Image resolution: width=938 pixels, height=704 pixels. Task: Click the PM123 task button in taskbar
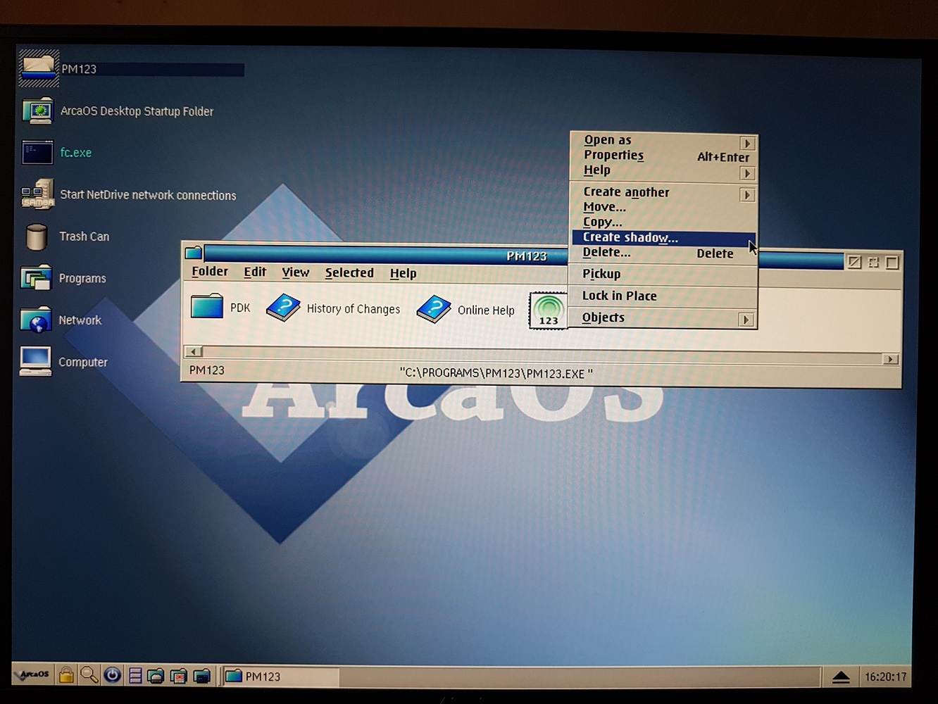280,677
